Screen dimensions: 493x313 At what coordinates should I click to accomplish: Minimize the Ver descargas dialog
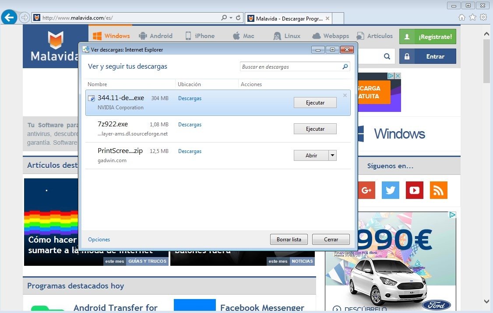point(318,49)
